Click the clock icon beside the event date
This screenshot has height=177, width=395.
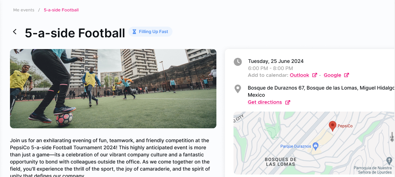(238, 62)
